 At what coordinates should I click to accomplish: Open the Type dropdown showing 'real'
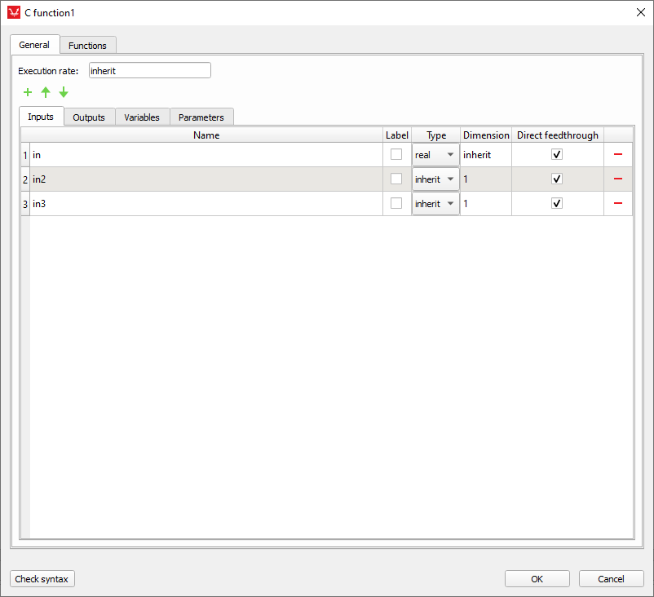click(x=435, y=155)
